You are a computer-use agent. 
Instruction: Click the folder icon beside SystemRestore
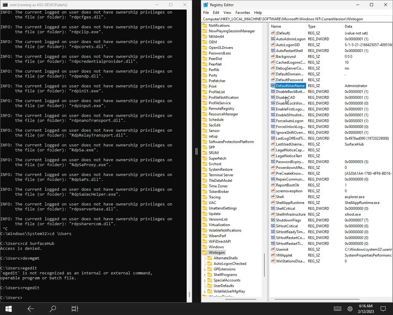tap(205, 169)
